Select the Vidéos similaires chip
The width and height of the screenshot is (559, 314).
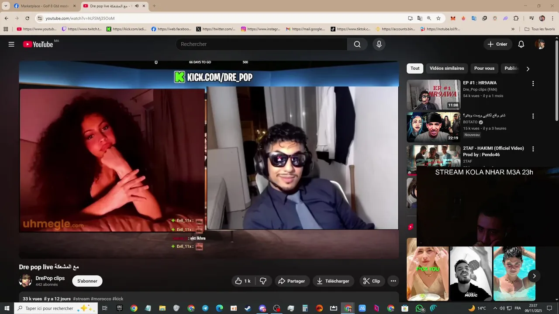click(x=447, y=68)
